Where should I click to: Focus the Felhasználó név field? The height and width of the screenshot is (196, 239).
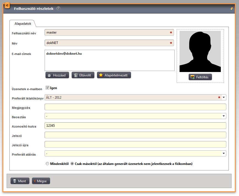[x=109, y=32]
